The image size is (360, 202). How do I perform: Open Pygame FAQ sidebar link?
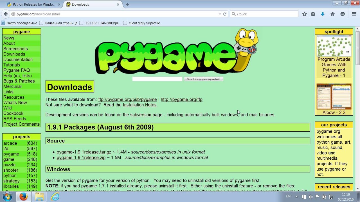(17, 70)
